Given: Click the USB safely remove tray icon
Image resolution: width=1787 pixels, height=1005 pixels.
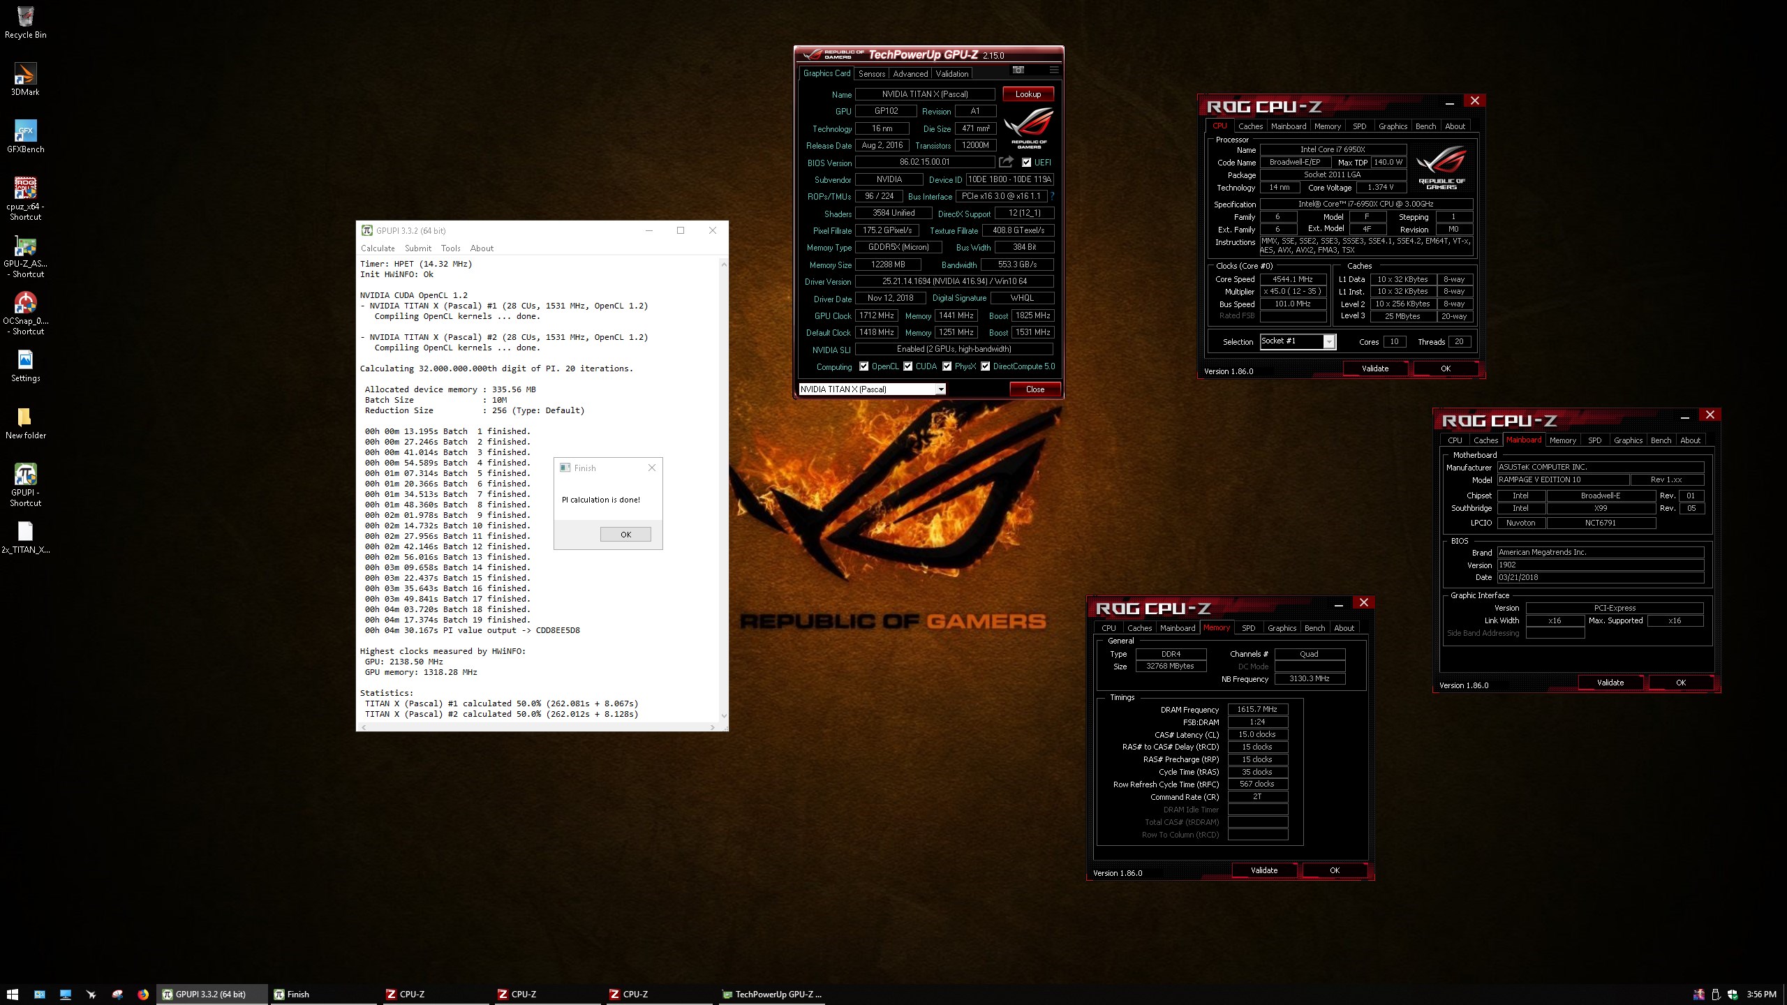Looking at the screenshot, I should (1716, 995).
